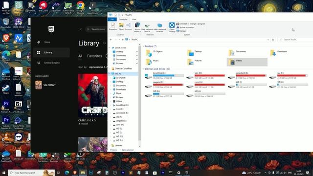The image size is (313, 176).
Task: Open the Recent locations dropdown beside Forward arrow
Action: tap(119, 40)
